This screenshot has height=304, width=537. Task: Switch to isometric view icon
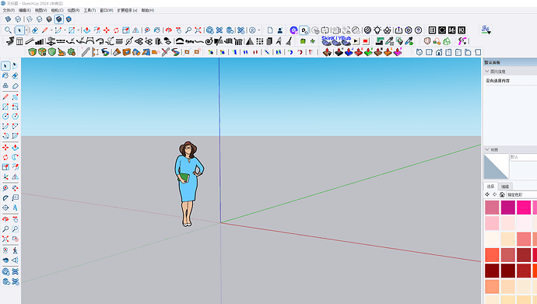pos(419,52)
